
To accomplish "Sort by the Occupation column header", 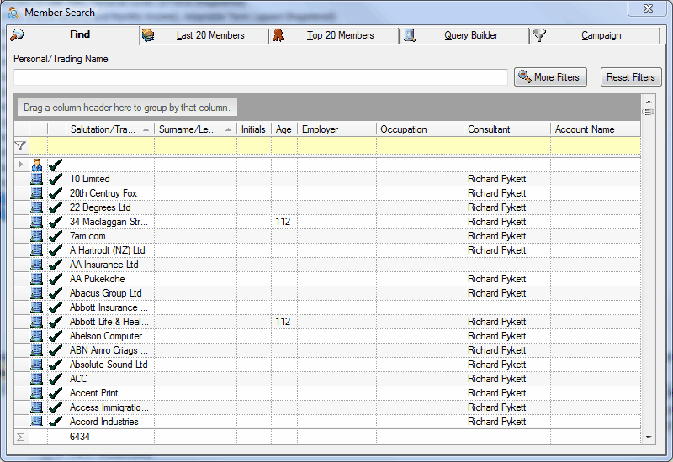I will tap(420, 129).
